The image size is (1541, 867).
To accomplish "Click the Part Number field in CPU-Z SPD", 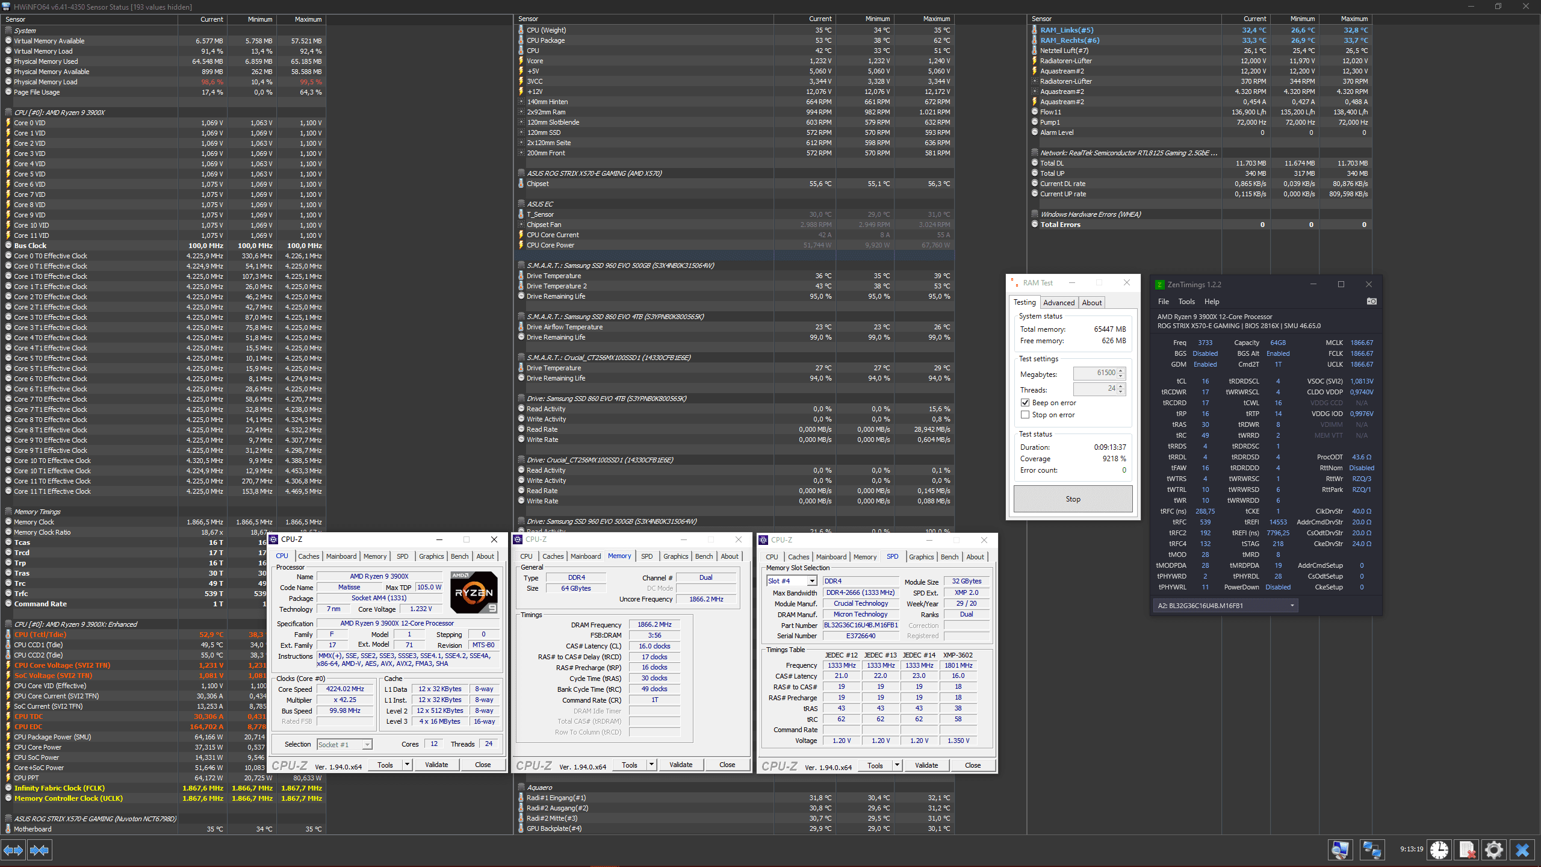I will (x=861, y=625).
